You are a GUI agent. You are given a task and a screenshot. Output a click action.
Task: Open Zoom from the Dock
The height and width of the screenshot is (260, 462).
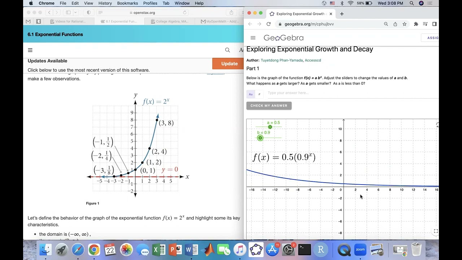[x=360, y=250]
